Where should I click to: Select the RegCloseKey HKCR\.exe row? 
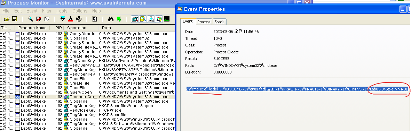pyautogui.click(x=87, y=111)
